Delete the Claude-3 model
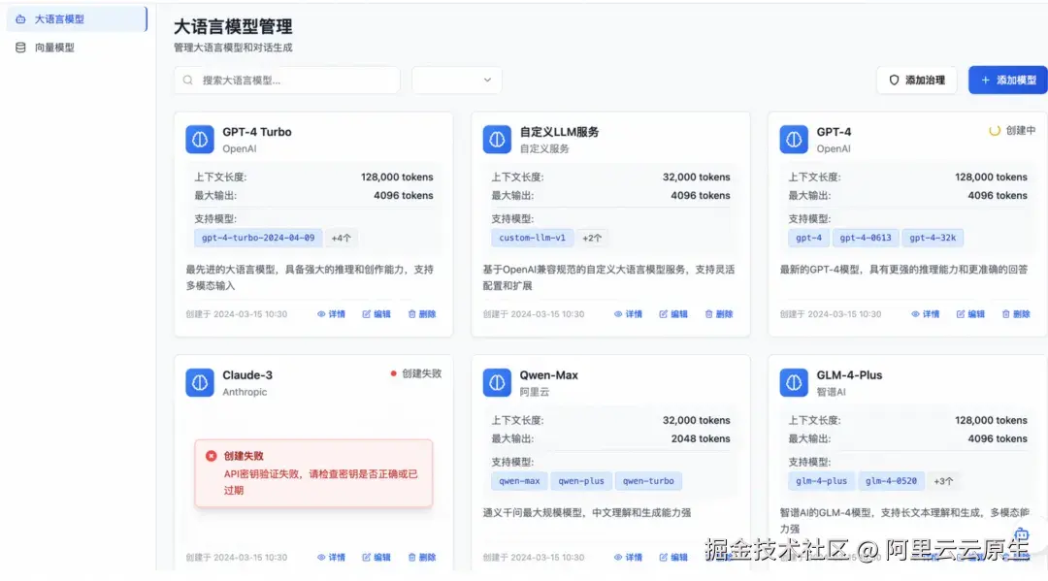 (422, 557)
